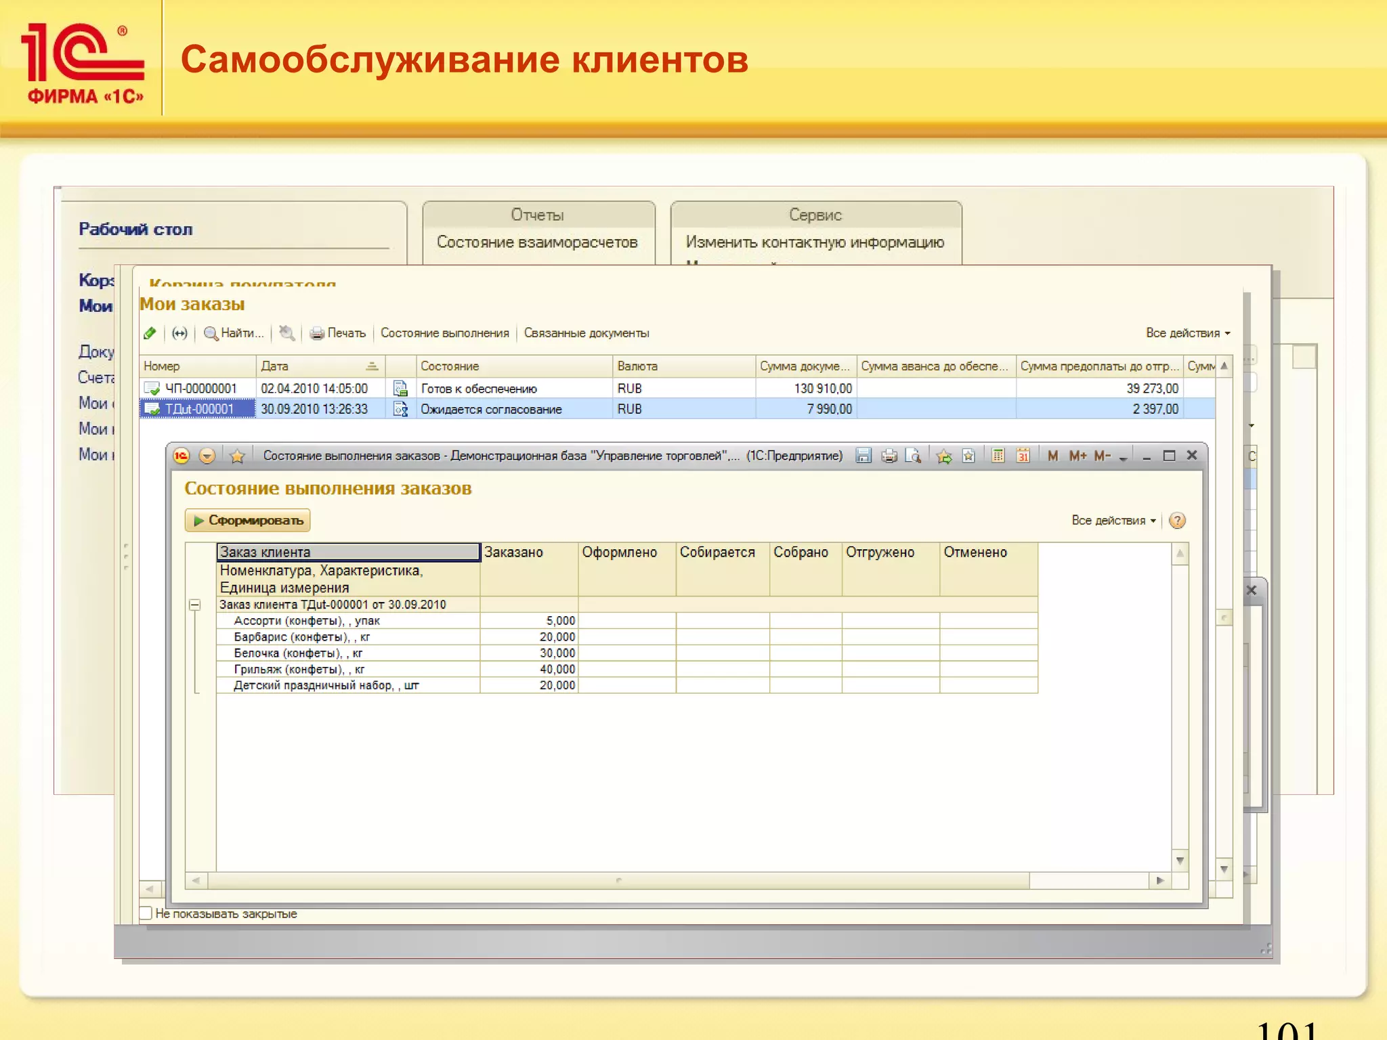
Task: Click the Номер column header
Action: 198,366
